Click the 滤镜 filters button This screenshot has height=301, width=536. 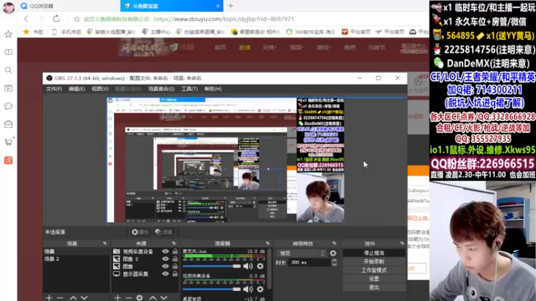point(163,232)
